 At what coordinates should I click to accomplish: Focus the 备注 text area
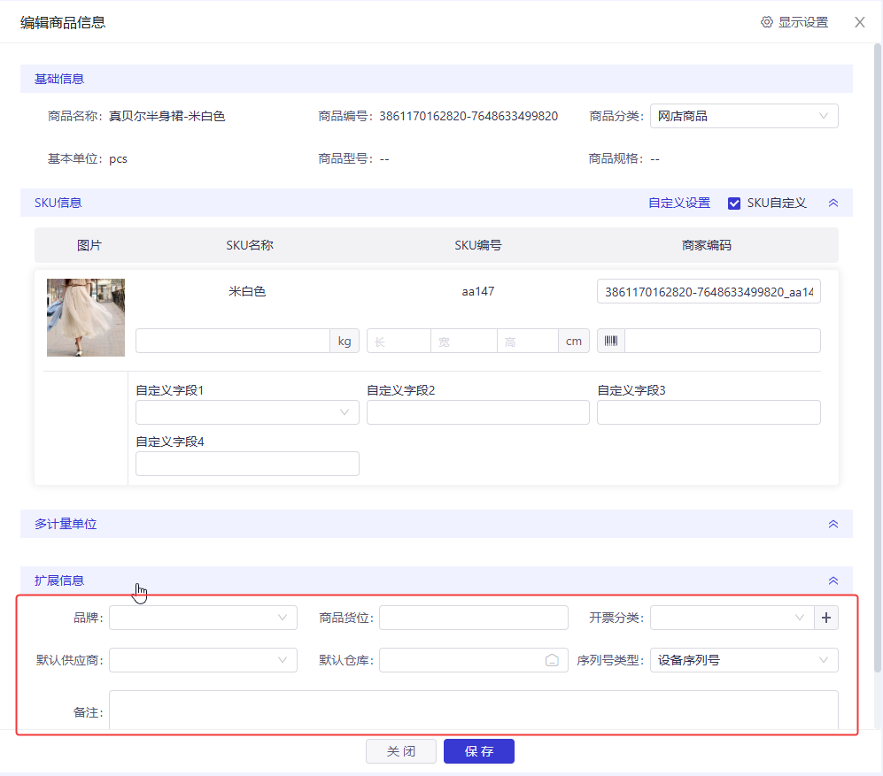coord(474,711)
